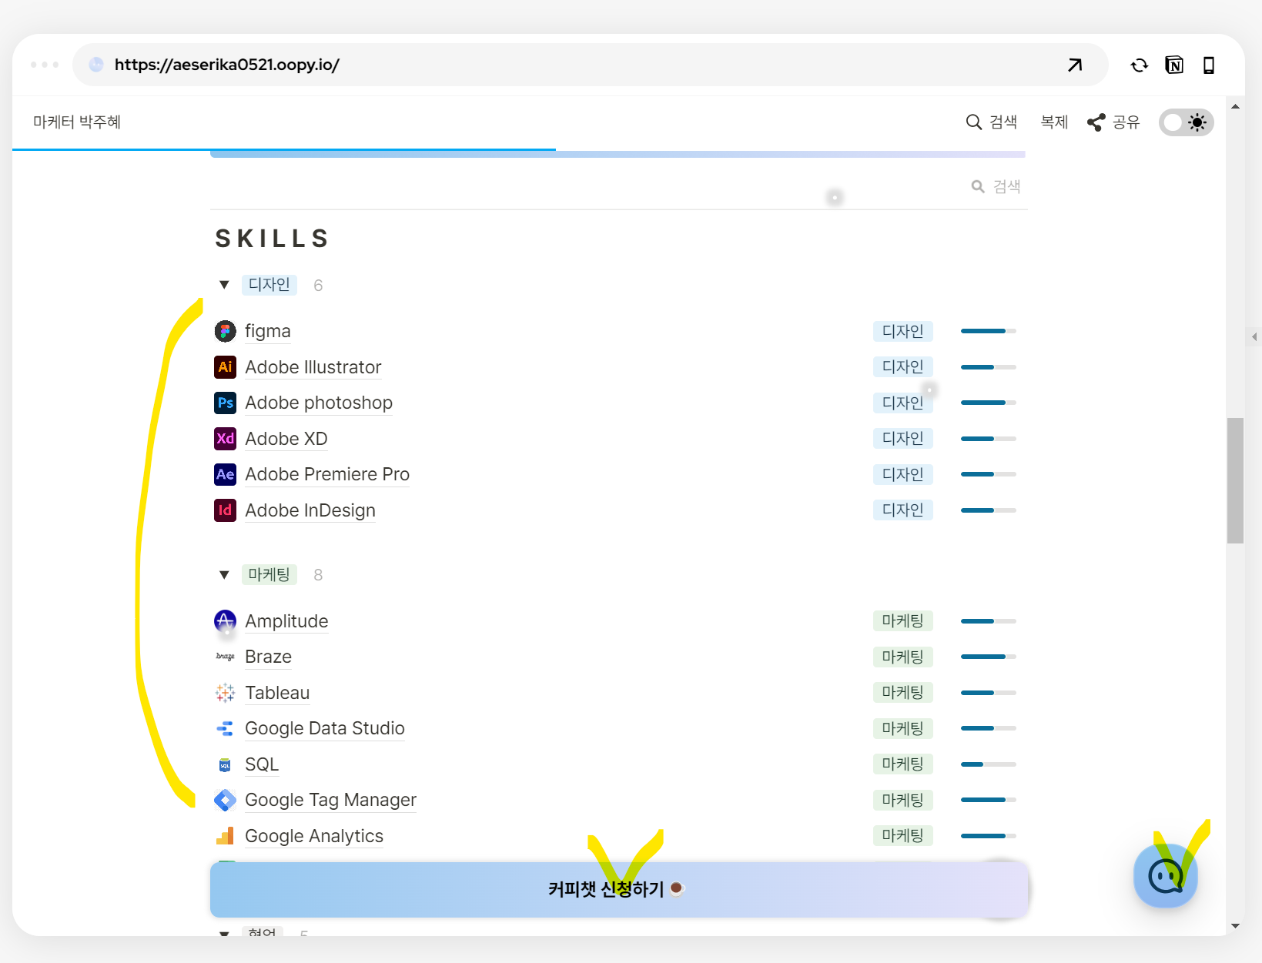
Task: Click the Braze logo icon
Action: (225, 657)
